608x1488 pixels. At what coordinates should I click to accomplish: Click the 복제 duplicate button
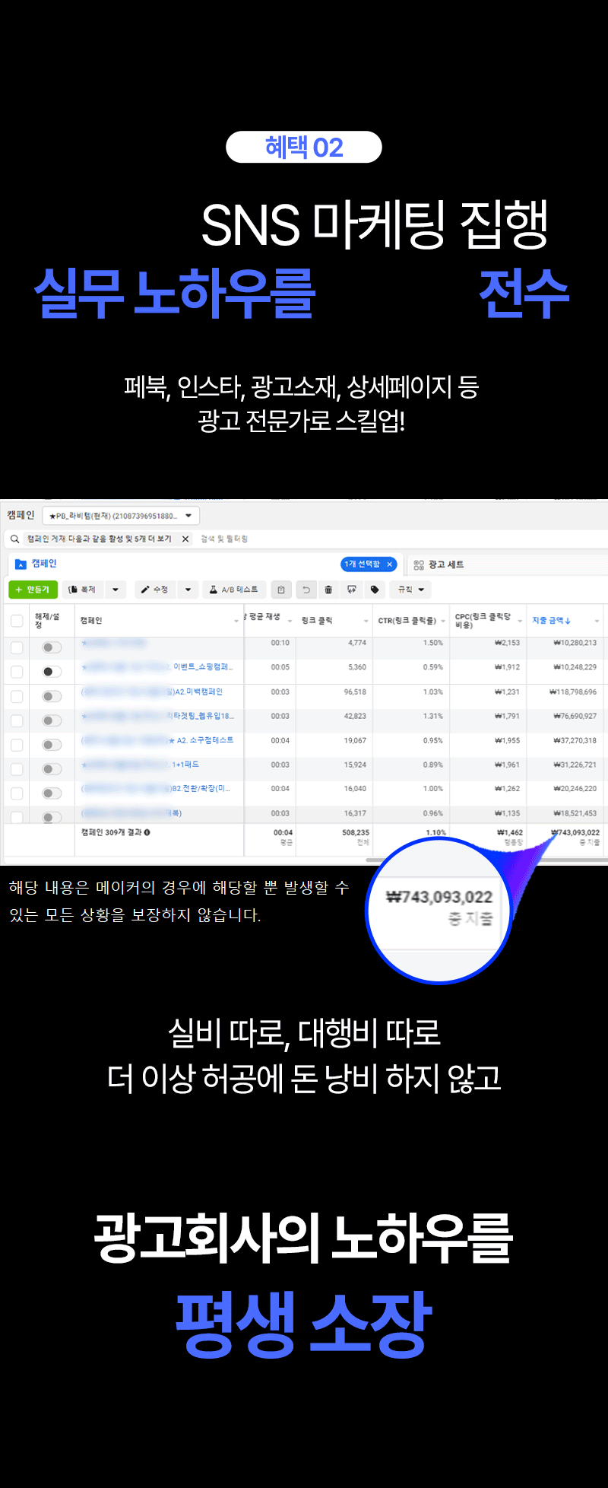click(x=83, y=590)
